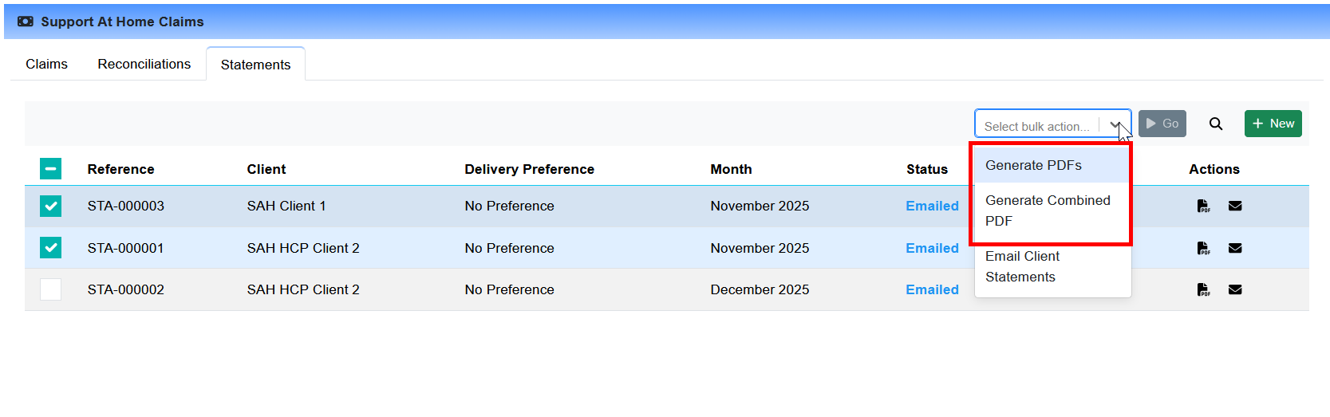Switch to the Claims tab
Screen dimensions: 1330x417
(46, 64)
